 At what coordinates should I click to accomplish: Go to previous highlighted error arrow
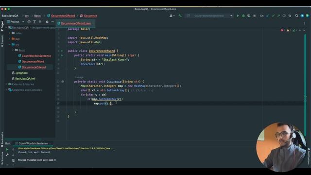pos(300,30)
